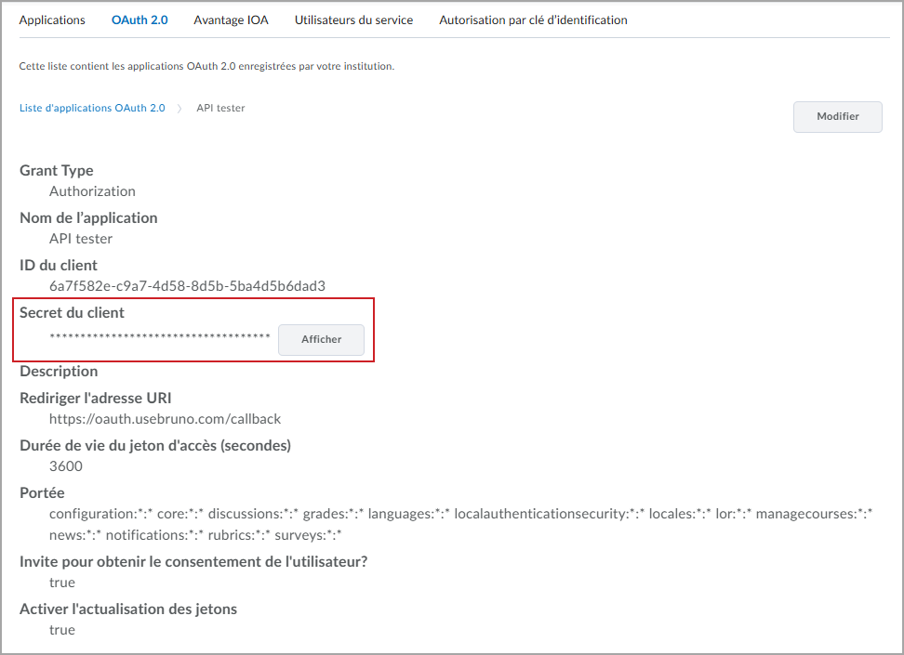904x655 pixels.
Task: Click the Secret du client heading
Action: pyautogui.click(x=72, y=312)
